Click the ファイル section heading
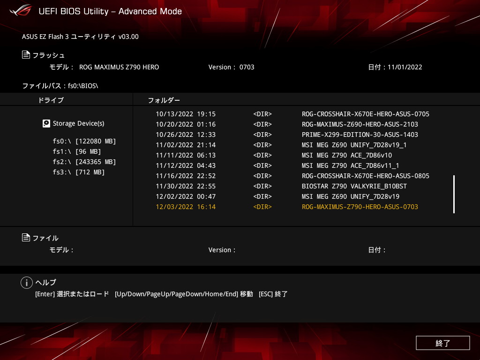This screenshot has height=360, width=480. pyautogui.click(x=45, y=238)
